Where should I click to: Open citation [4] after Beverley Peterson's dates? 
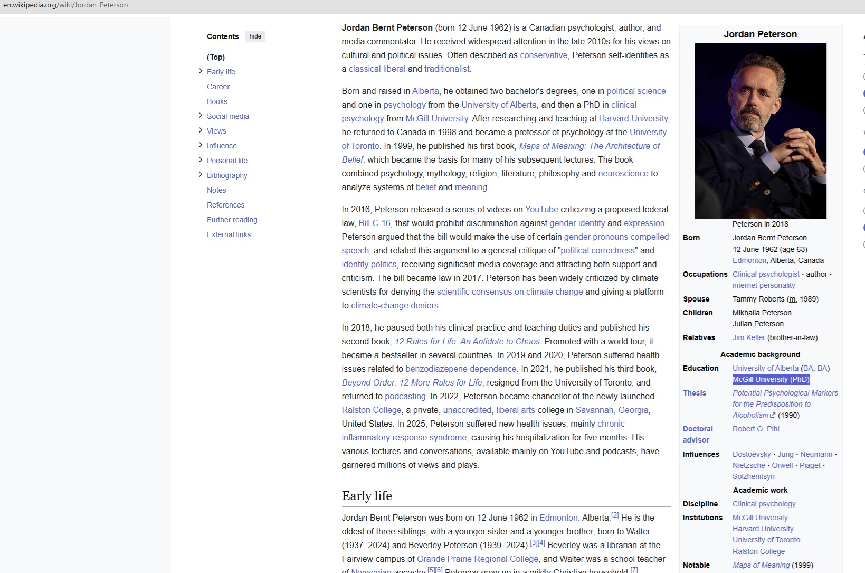click(x=541, y=543)
